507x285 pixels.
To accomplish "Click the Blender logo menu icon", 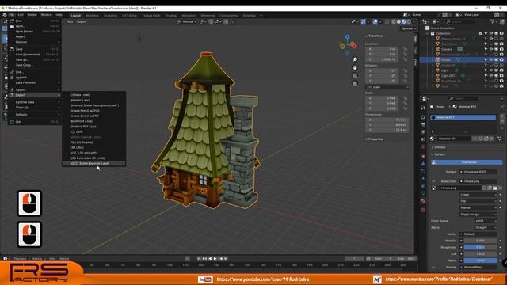I will point(5,15).
